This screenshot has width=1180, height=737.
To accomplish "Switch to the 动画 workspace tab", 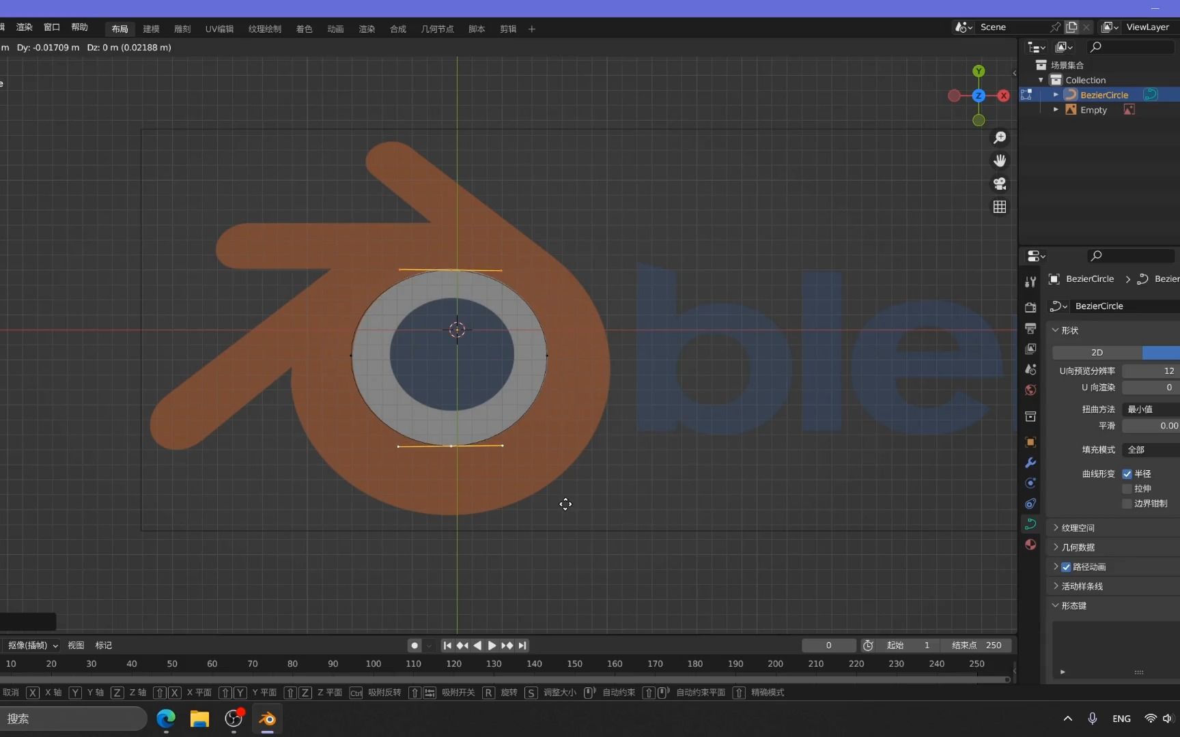I will coord(335,29).
